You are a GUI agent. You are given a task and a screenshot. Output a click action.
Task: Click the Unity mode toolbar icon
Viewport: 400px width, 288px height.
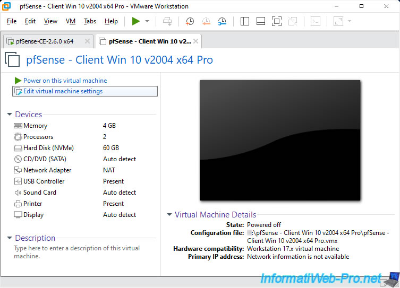coord(293,21)
